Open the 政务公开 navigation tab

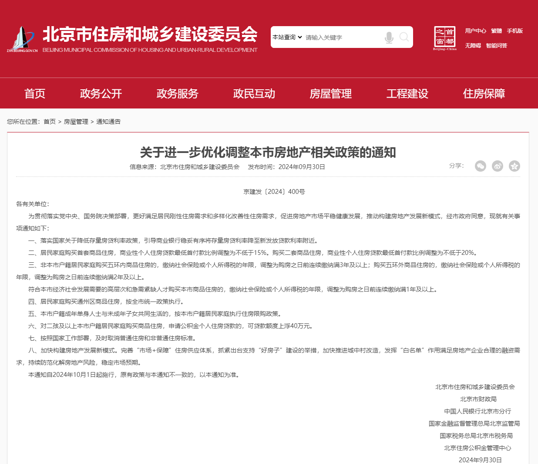(101, 94)
